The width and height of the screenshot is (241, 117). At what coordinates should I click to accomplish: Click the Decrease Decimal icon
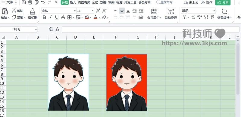212,17
